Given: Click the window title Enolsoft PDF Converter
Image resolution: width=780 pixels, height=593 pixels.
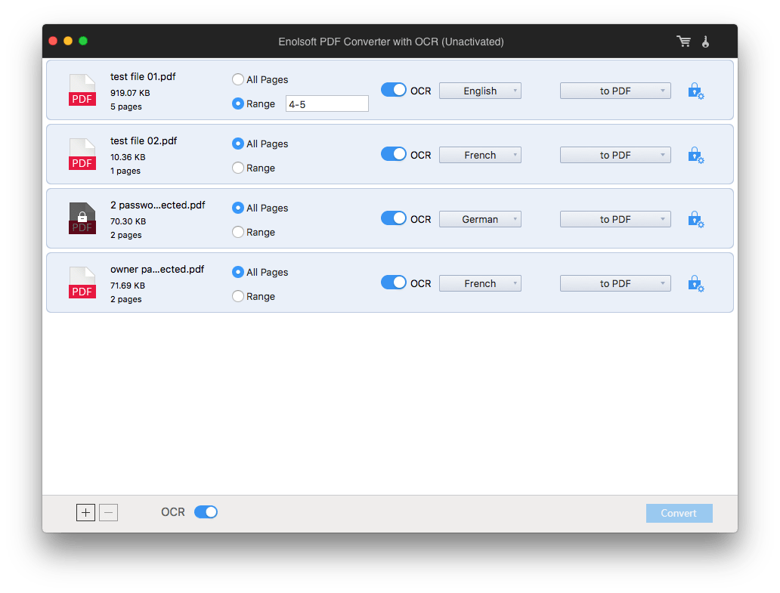Looking at the screenshot, I should pos(391,42).
